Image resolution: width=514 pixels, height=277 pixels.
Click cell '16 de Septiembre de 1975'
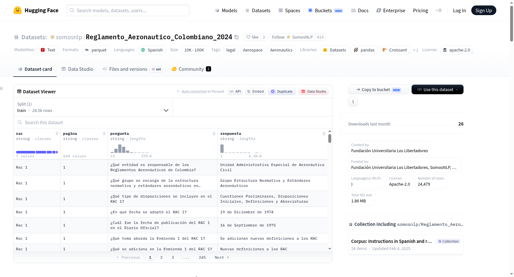pyautogui.click(x=272, y=225)
